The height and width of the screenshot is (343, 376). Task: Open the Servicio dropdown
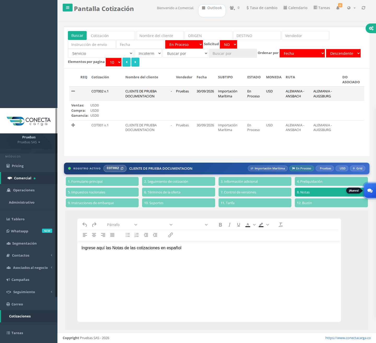click(x=101, y=53)
